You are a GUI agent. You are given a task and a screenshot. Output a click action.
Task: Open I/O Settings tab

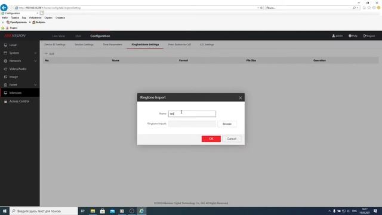207,45
